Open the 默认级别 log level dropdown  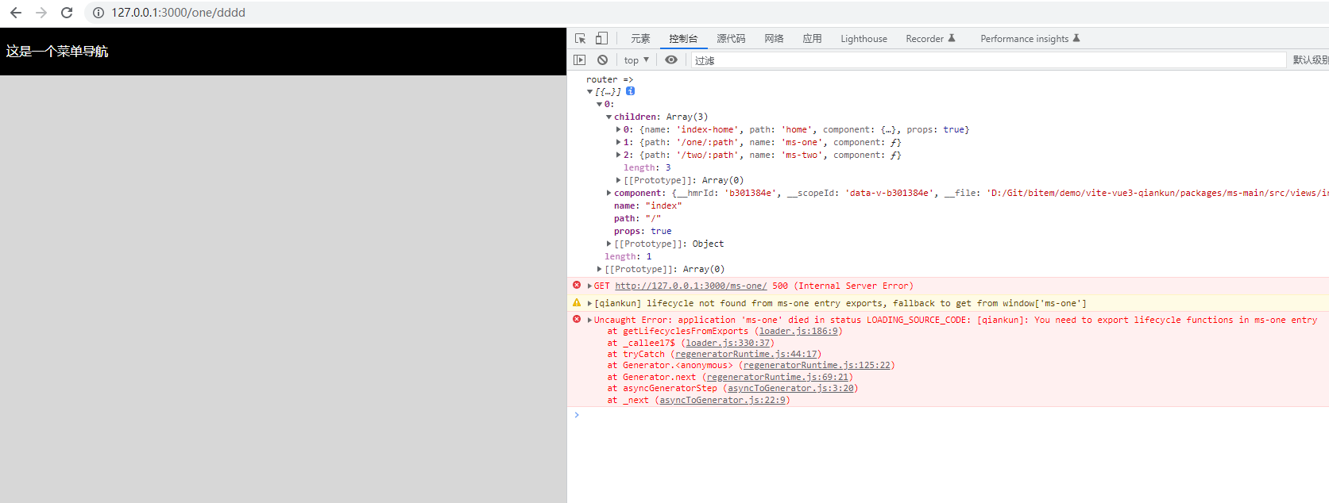click(x=1310, y=60)
